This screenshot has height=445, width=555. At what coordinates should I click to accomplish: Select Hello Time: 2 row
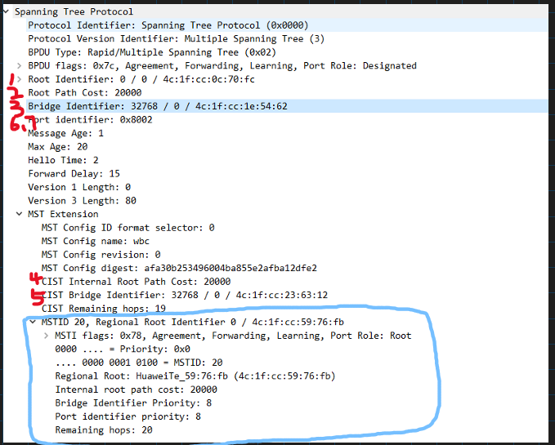pos(287,160)
